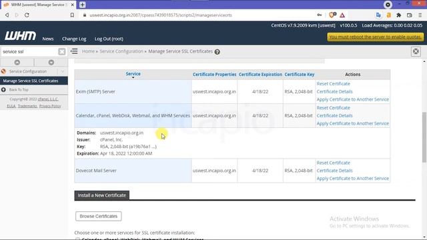
Task: Close the WHM browser tab
Action: [73, 5]
